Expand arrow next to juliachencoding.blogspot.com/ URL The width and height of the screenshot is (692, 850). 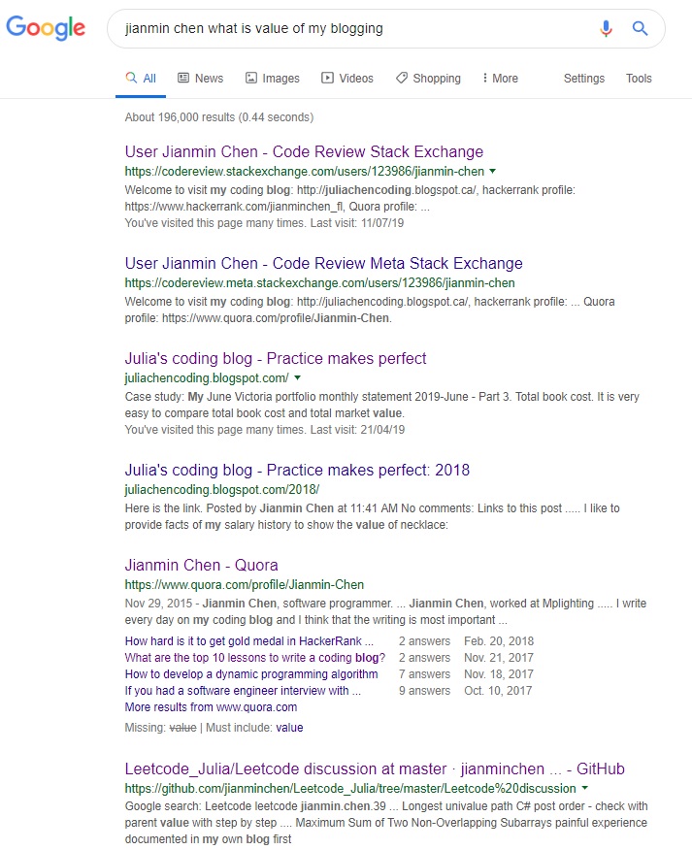pos(297,377)
